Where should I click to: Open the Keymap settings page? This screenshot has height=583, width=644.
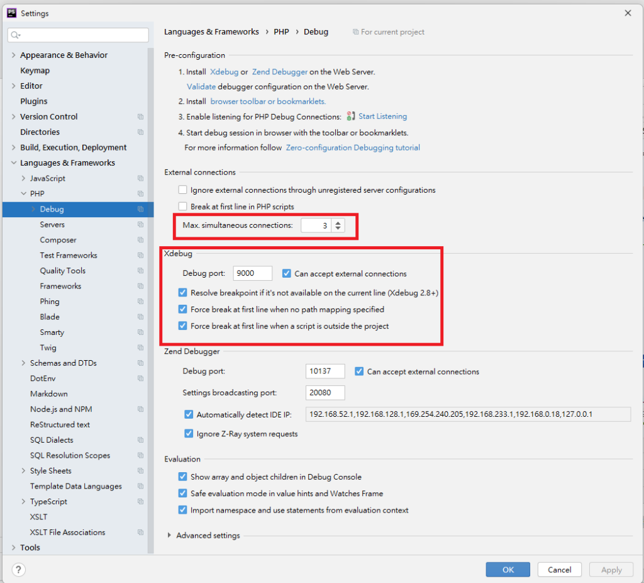35,71
